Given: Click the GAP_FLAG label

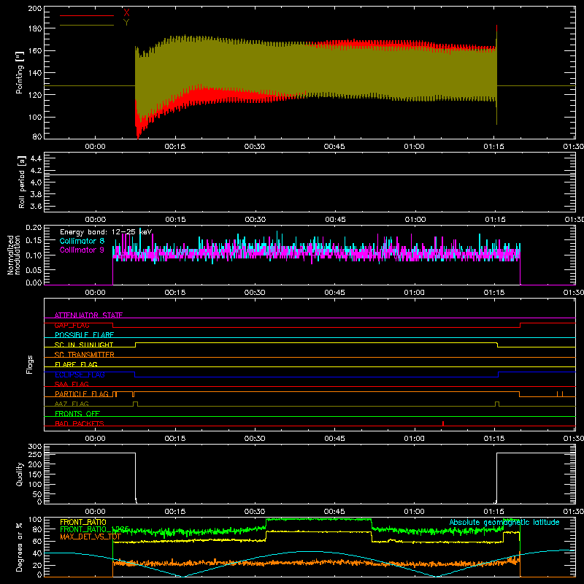Looking at the screenshot, I should coord(72,325).
